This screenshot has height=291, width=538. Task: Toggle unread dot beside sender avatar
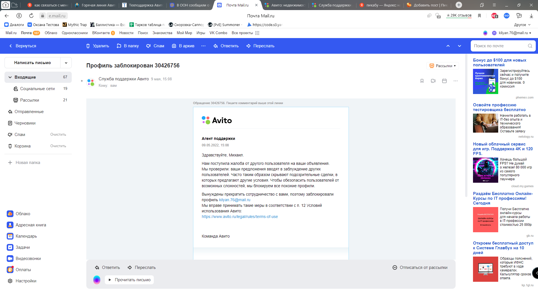(x=82, y=81)
